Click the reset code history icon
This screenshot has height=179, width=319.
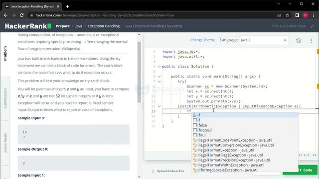[299, 41]
